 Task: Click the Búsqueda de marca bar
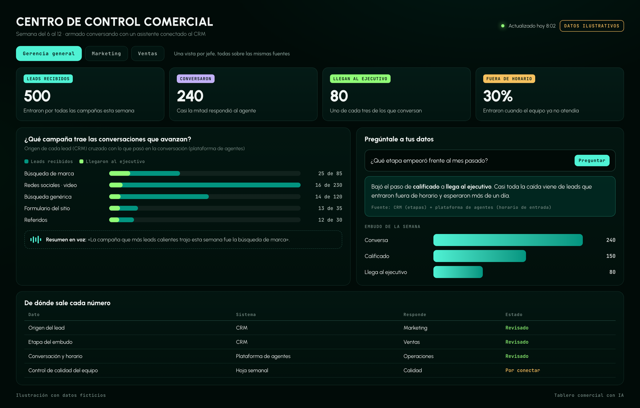[x=205, y=174]
